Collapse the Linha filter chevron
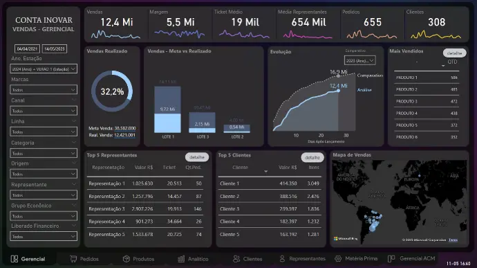Screen dimensions: 477x268 (73, 121)
